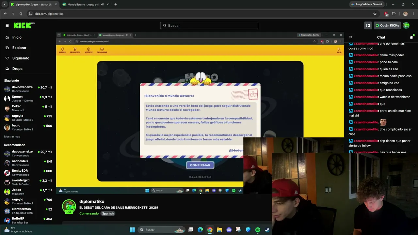Click the diplomatiko stream video player
The height and width of the screenshot is (235, 418).
(x=200, y=113)
